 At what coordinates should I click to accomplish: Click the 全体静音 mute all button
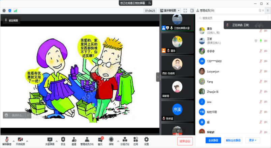click(213, 140)
